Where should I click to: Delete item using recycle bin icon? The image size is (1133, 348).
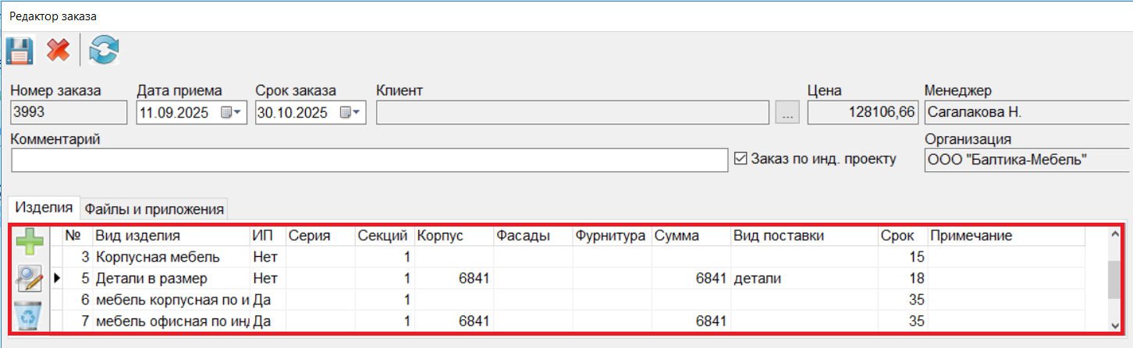click(x=29, y=315)
